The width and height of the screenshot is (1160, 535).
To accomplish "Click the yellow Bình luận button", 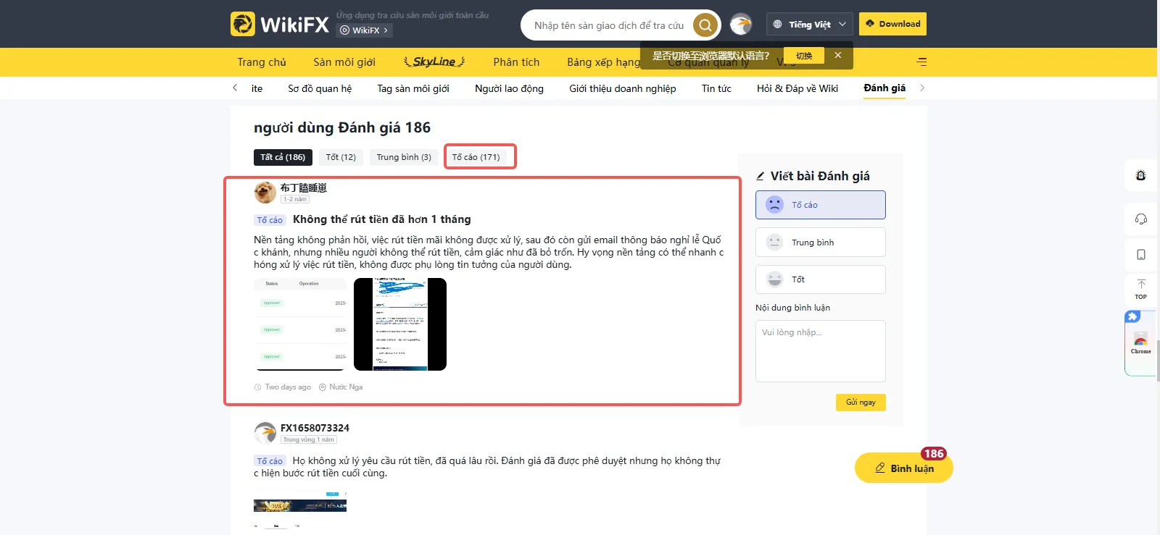I will point(903,468).
